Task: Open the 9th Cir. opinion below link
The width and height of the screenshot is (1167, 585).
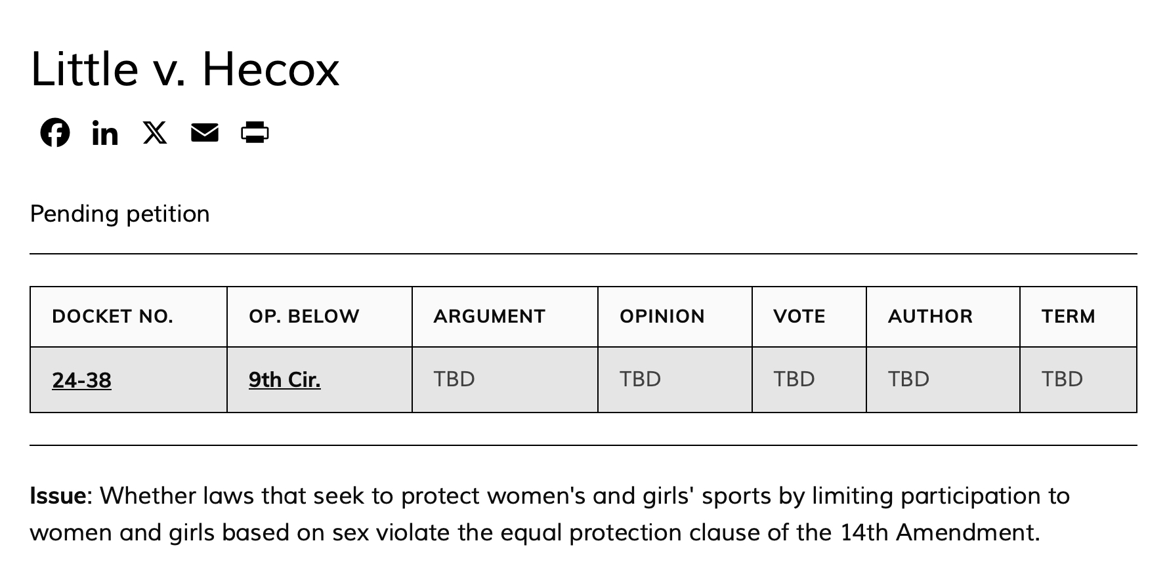Action: pyautogui.click(x=284, y=379)
